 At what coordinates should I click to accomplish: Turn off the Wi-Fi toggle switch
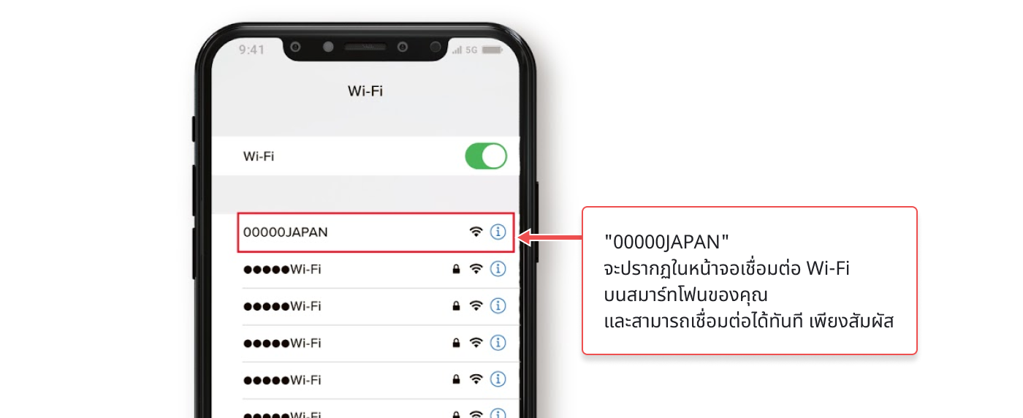pos(486,156)
